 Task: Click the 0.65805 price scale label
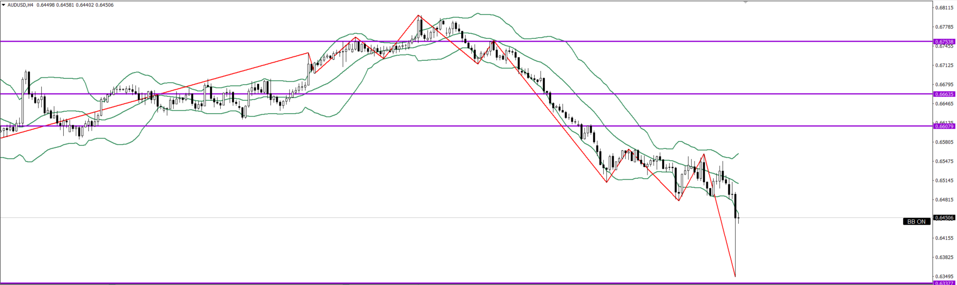coord(944,142)
